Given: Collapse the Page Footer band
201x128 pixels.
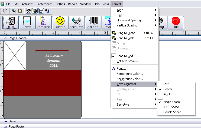Looking at the screenshot, I should (x=6, y=127).
